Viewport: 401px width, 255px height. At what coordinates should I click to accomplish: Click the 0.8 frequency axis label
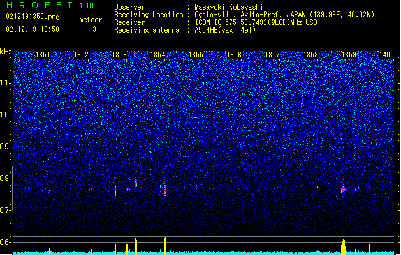[6, 178]
